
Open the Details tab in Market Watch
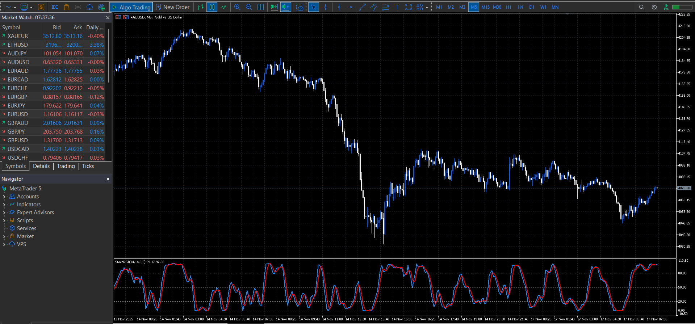(41, 166)
